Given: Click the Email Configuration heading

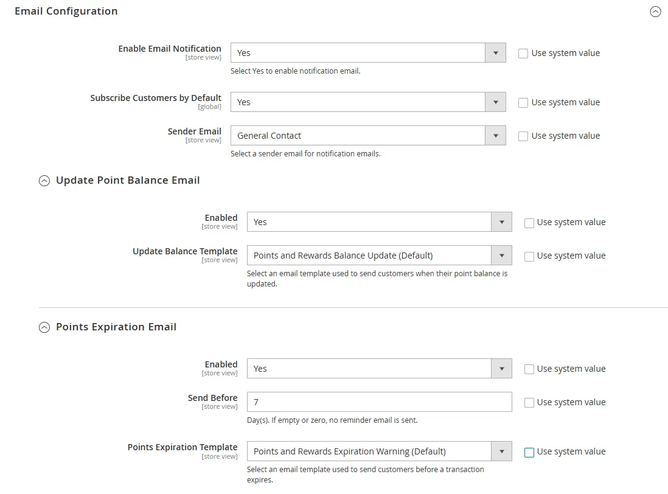Looking at the screenshot, I should click(x=66, y=11).
